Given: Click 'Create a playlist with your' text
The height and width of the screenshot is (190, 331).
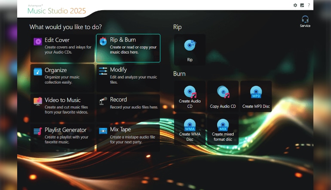Looking at the screenshot, I should pos(67,139).
